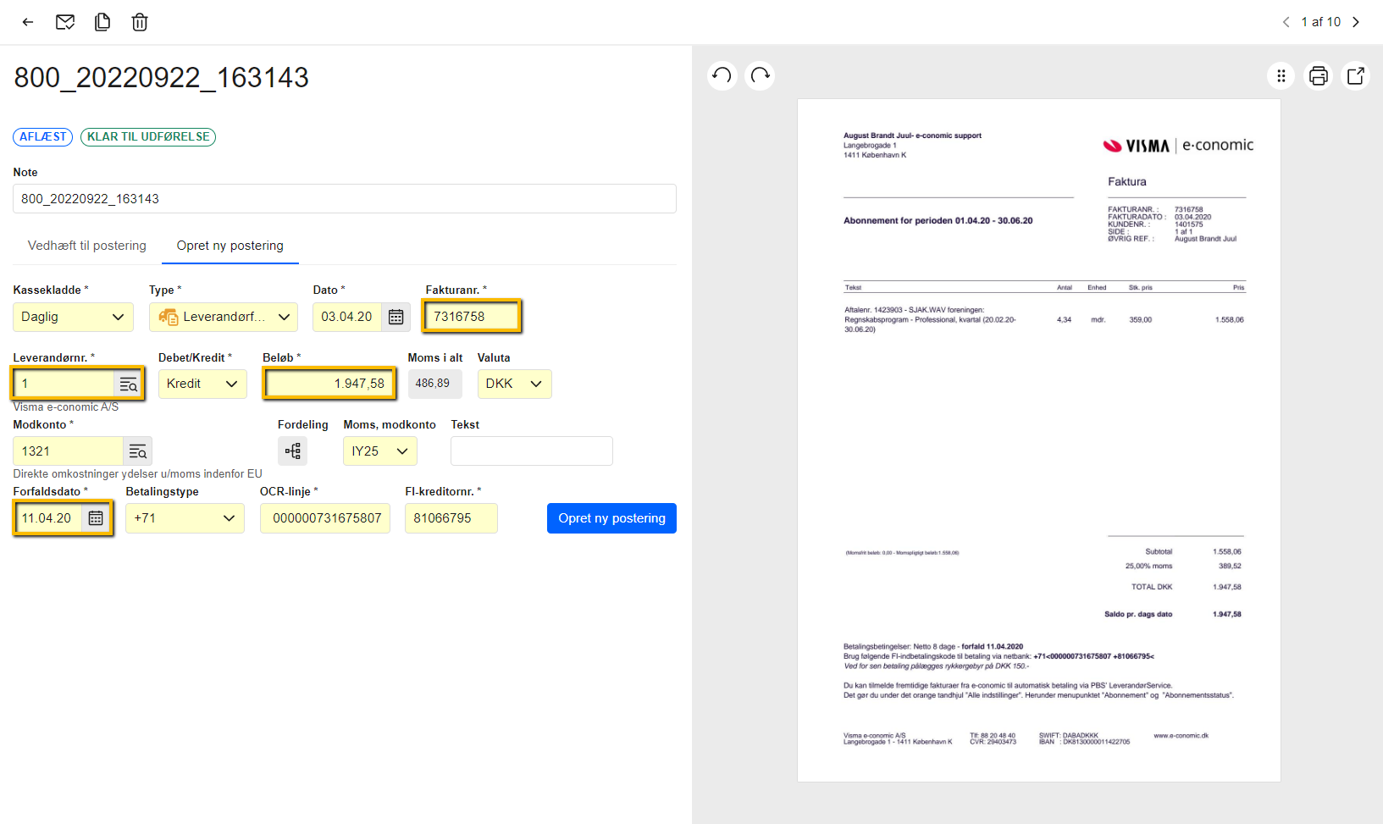Go to next document with right chevron
The height and width of the screenshot is (824, 1383).
(1357, 22)
